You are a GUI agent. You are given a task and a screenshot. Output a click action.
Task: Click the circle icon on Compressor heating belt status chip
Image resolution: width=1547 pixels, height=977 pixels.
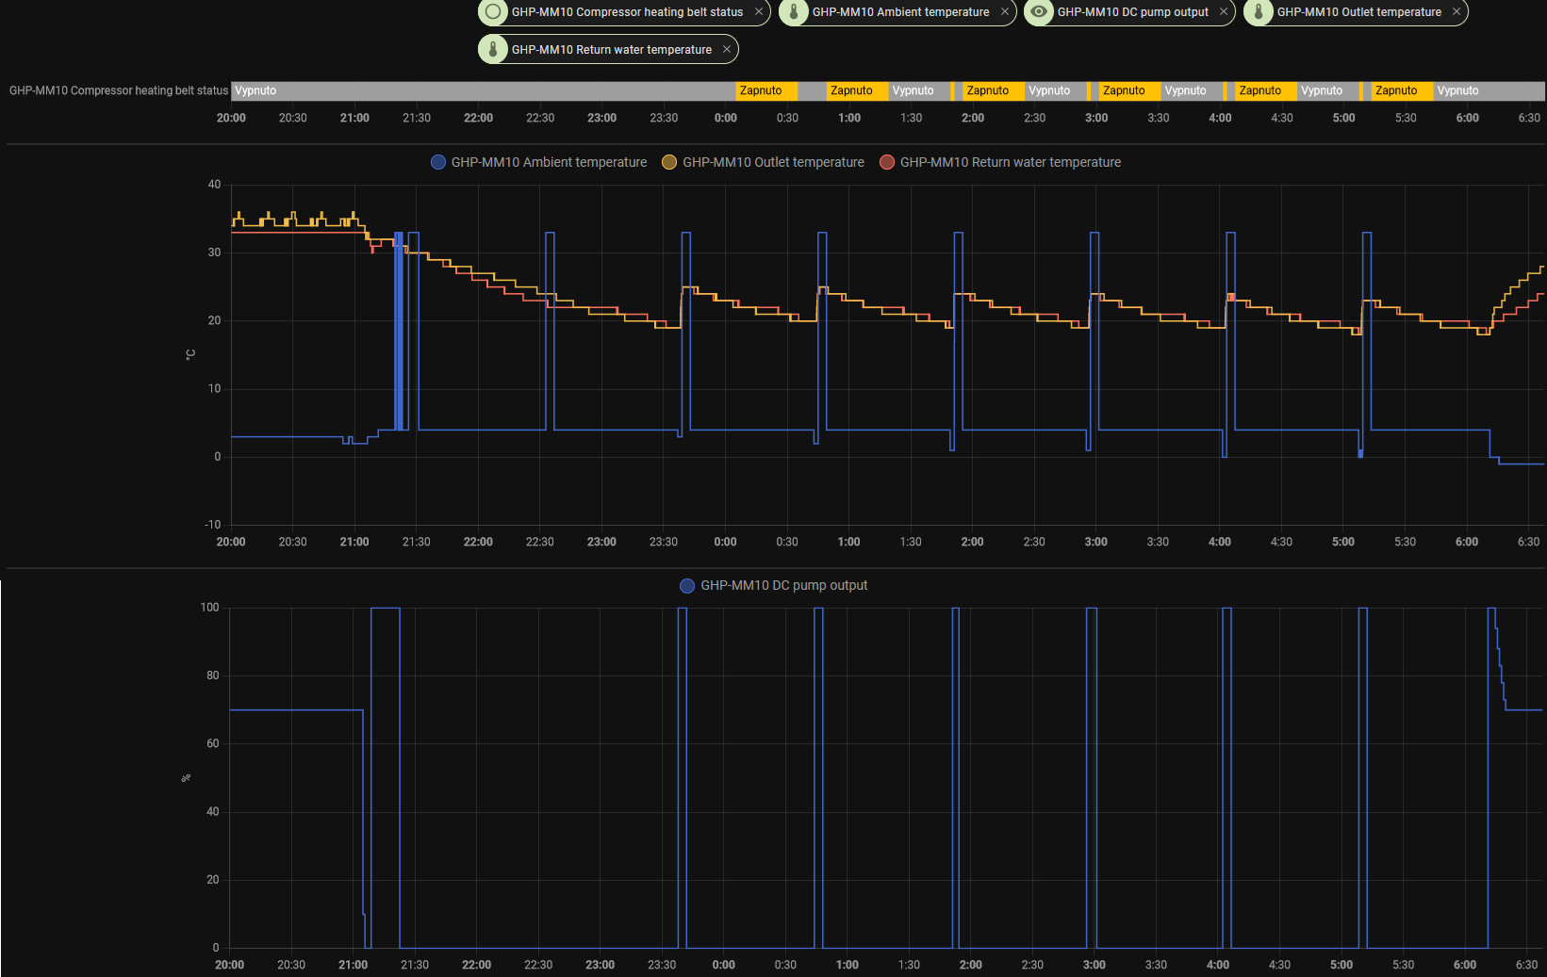pyautogui.click(x=493, y=12)
